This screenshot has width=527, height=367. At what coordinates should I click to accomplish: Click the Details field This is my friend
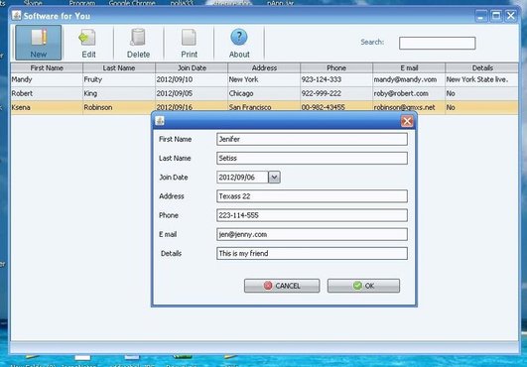pyautogui.click(x=312, y=253)
